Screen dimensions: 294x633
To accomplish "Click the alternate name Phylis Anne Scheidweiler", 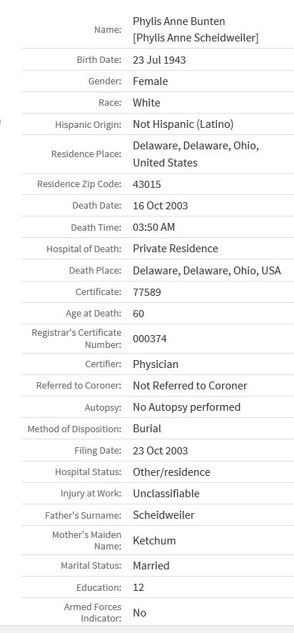I will tap(196, 38).
